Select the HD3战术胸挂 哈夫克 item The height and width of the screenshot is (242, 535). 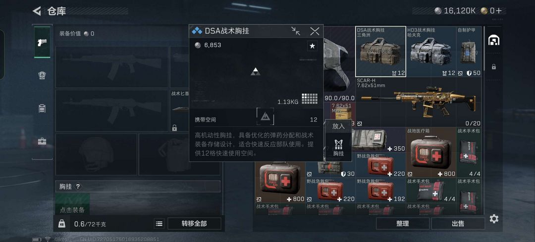point(430,52)
